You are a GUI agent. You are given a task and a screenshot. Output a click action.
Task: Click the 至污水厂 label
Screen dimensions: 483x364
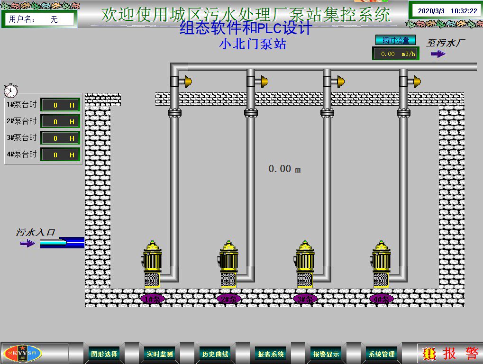(446, 43)
